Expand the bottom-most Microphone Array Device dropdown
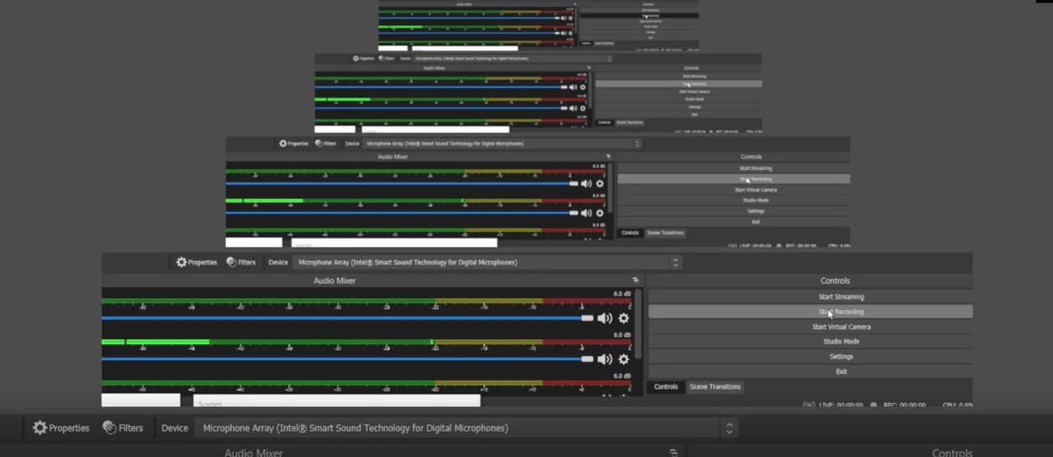 pyautogui.click(x=466, y=428)
